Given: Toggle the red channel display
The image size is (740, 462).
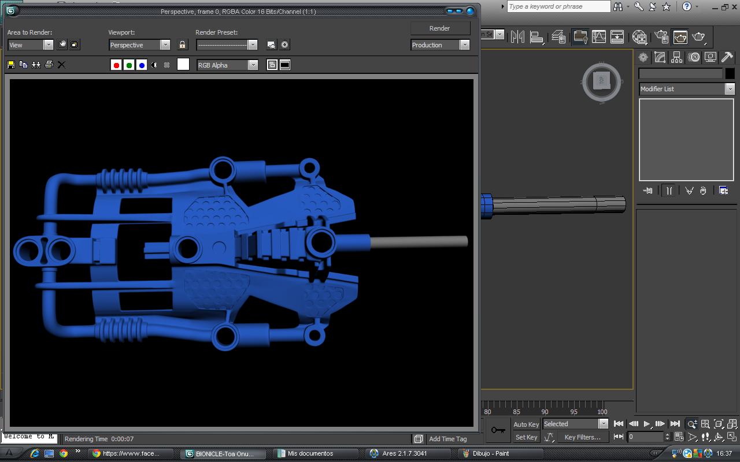Looking at the screenshot, I should pos(116,65).
